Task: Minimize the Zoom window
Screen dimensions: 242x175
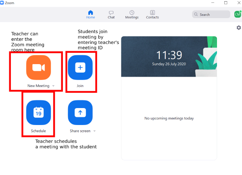Action: click(x=213, y=3)
